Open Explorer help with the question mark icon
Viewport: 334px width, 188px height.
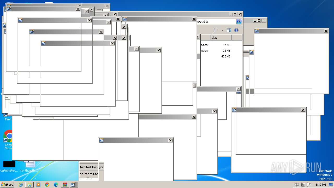click(236, 30)
